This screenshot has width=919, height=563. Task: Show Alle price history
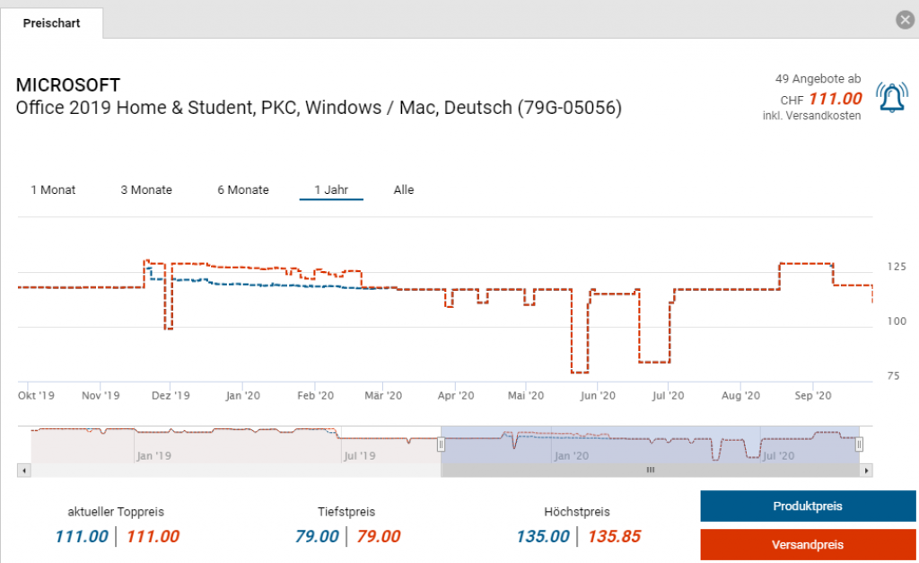tap(404, 190)
